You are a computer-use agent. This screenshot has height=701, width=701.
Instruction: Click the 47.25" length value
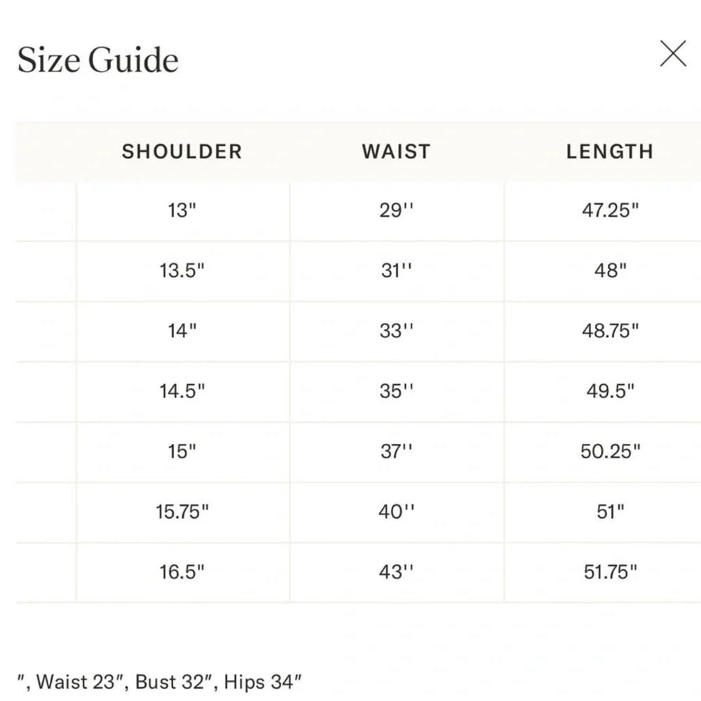click(x=611, y=210)
